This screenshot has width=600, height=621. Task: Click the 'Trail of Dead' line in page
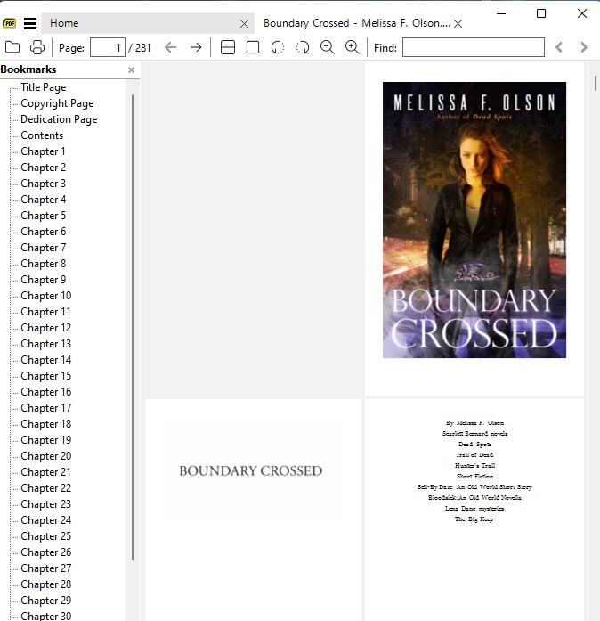click(474, 455)
